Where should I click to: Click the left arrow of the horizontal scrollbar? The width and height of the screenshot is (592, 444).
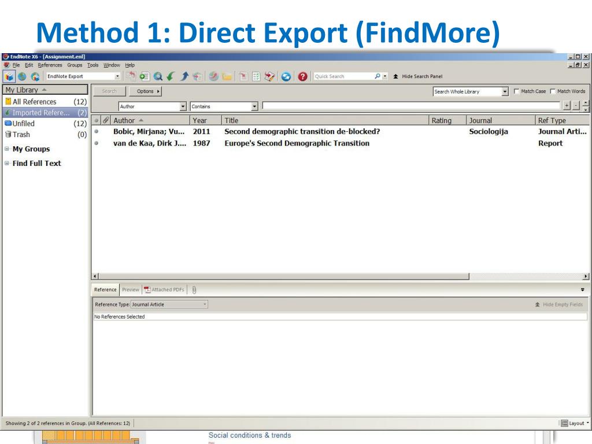[x=95, y=276]
